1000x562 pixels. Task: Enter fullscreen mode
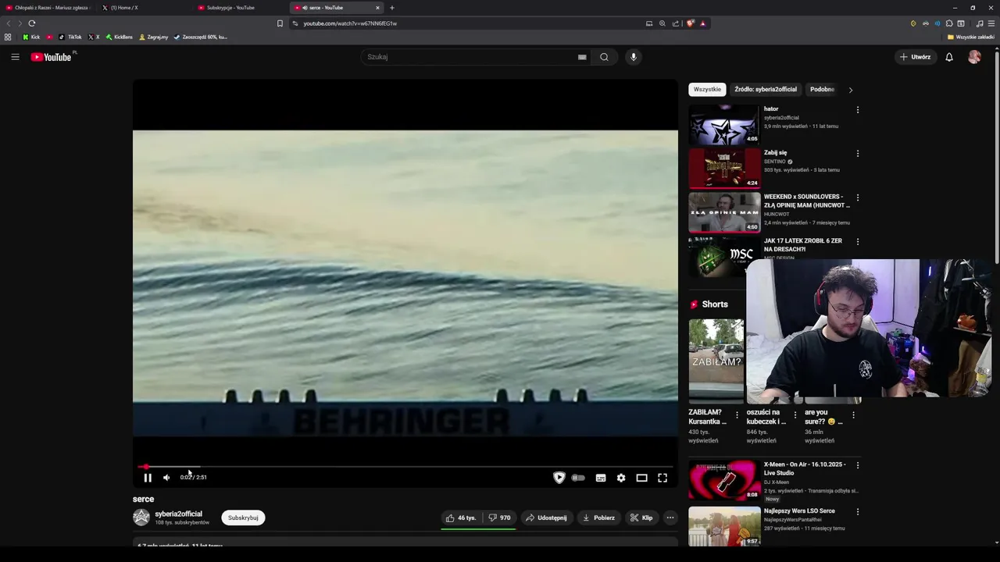662,478
